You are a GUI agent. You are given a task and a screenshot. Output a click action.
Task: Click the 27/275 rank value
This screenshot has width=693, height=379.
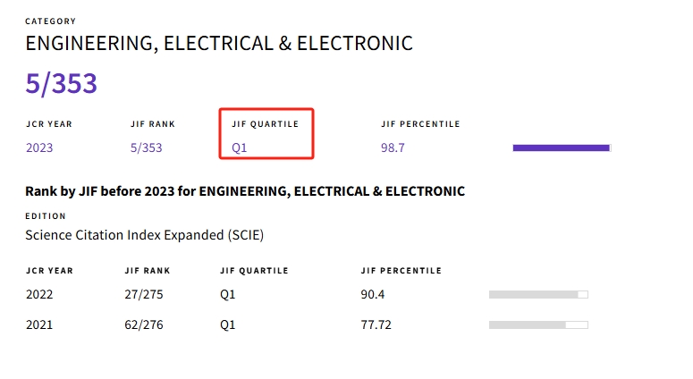pos(144,294)
